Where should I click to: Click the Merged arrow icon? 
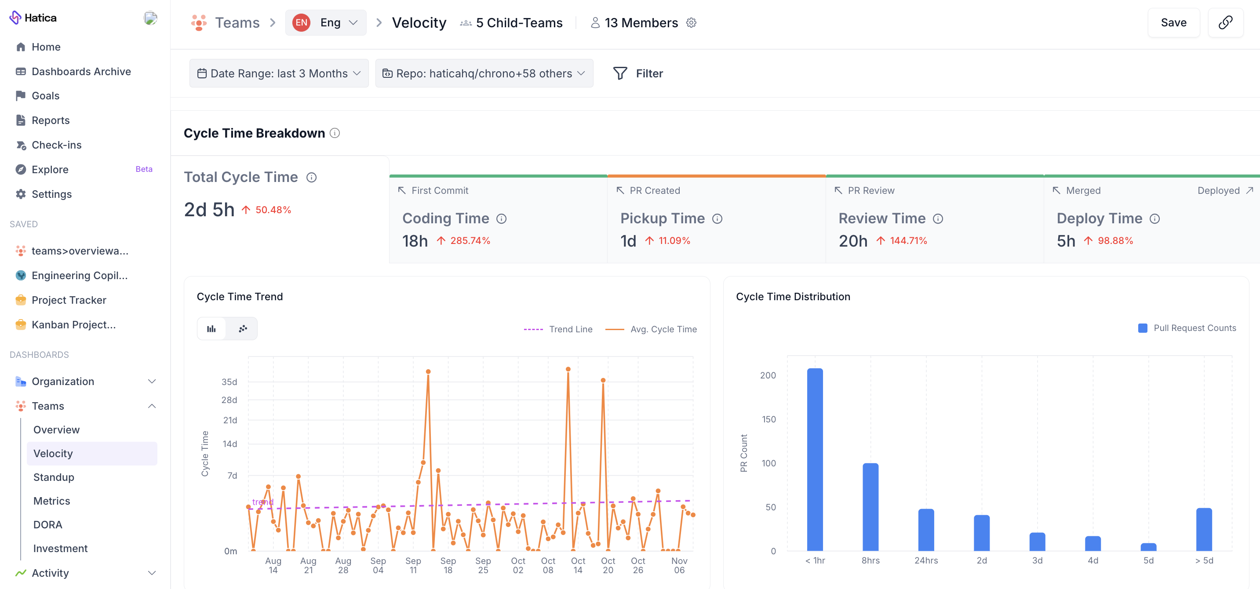1056,190
